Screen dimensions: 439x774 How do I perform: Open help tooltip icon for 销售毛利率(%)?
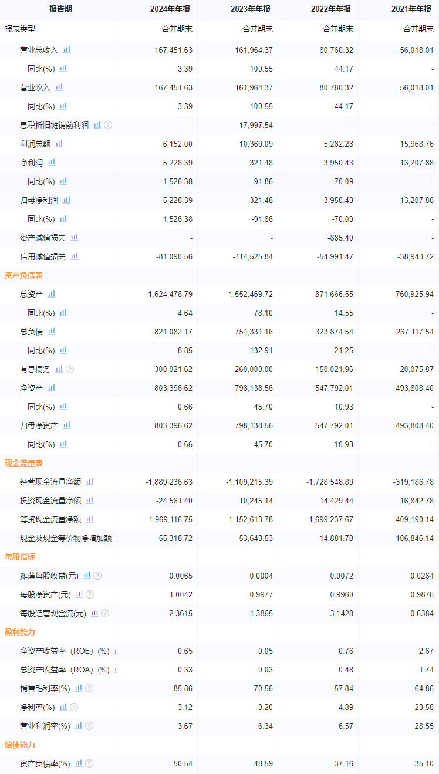point(89,688)
